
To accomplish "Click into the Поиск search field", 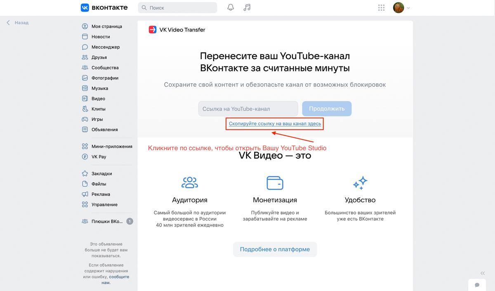I will (x=177, y=7).
